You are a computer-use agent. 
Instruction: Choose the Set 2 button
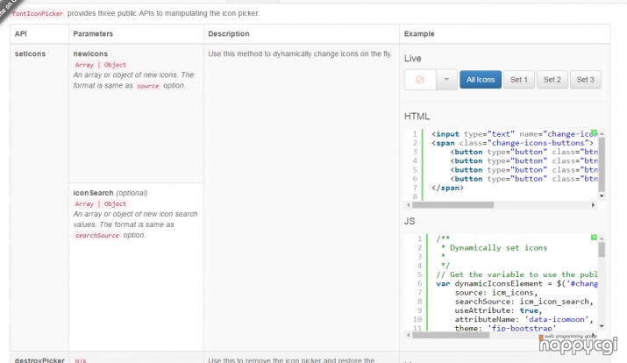pyautogui.click(x=552, y=80)
